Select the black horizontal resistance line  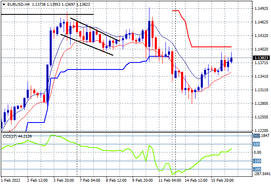click(x=47, y=14)
